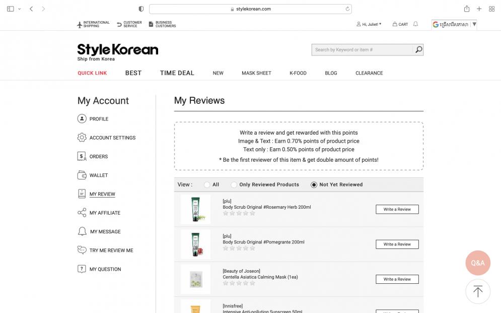Screen dimensions: 501x313
Task: Switch to the TIME DEAL tab
Action: click(177, 73)
